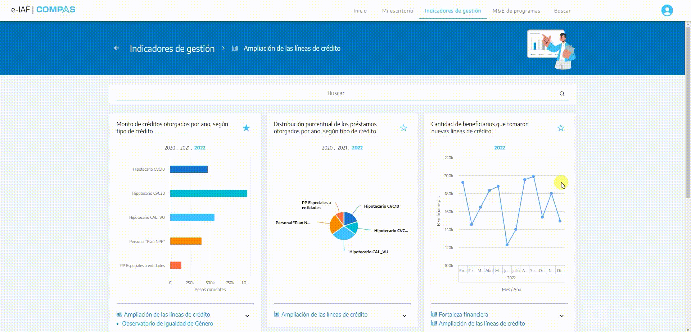691x332 pixels.
Task: Expand the beneficiarios card's footer chevron
Action: 562,316
